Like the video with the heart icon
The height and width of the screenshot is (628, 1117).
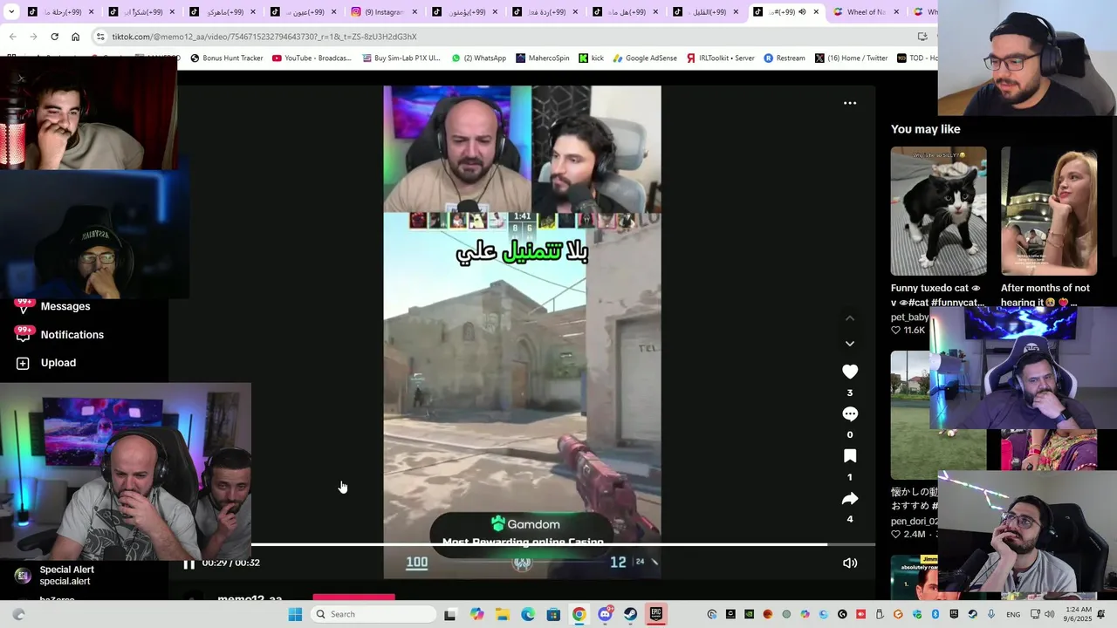850,372
